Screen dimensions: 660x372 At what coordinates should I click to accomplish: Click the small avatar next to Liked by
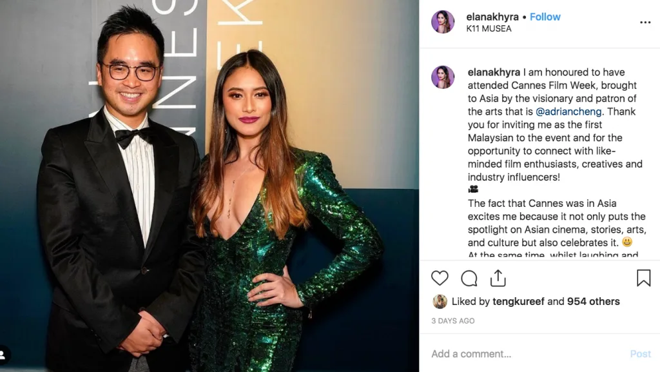click(440, 301)
